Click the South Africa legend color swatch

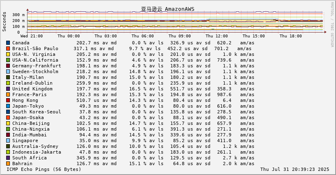(8, 158)
